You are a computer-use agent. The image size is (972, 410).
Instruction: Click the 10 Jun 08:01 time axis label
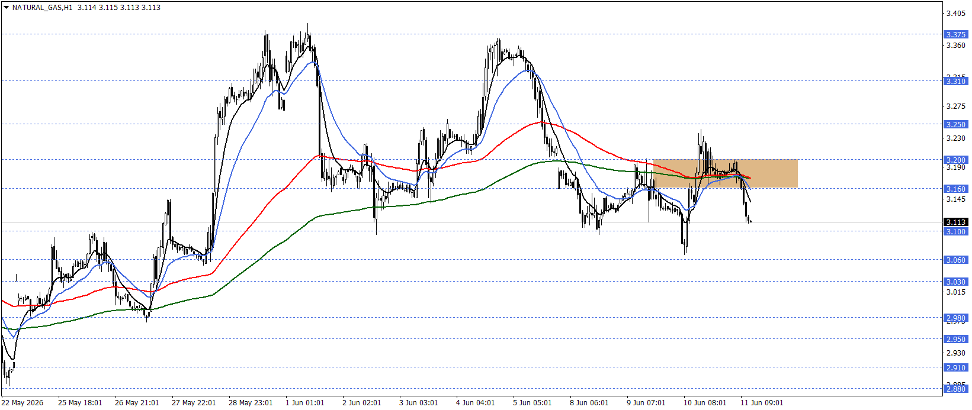(x=705, y=403)
